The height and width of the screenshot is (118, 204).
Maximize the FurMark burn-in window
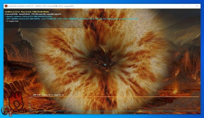click(x=190, y=6)
